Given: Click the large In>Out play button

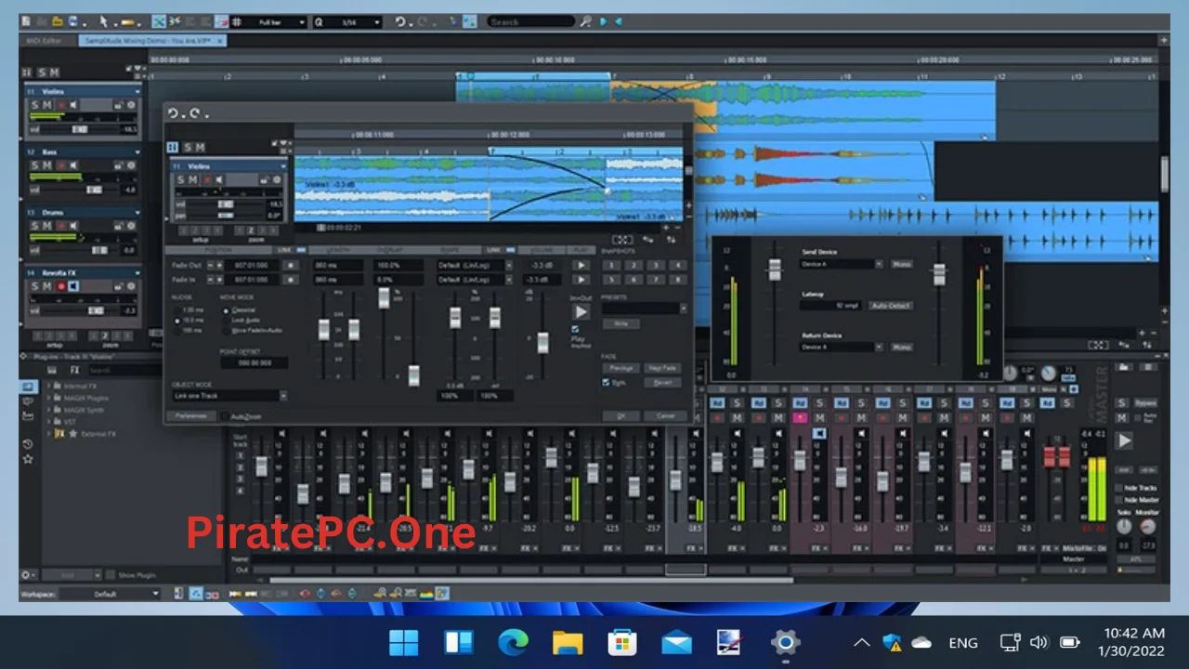Looking at the screenshot, I should click(x=581, y=311).
